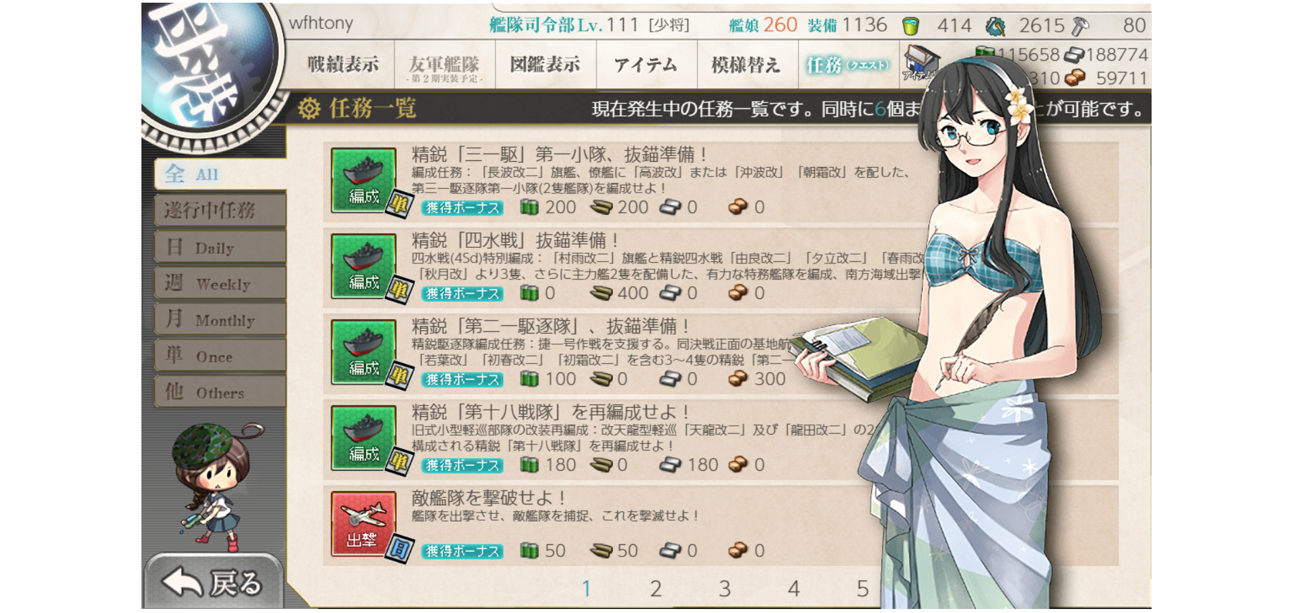Open the 模様替え menu item
The width and height of the screenshot is (1293, 613).
tap(747, 65)
